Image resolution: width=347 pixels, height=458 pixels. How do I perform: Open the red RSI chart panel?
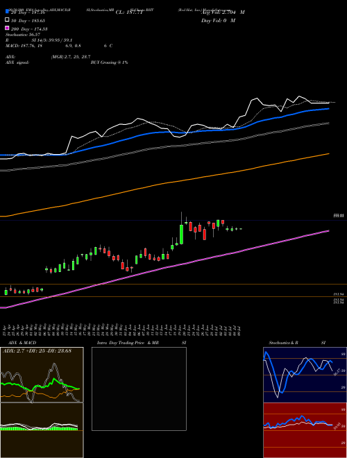(x=305, y=430)
